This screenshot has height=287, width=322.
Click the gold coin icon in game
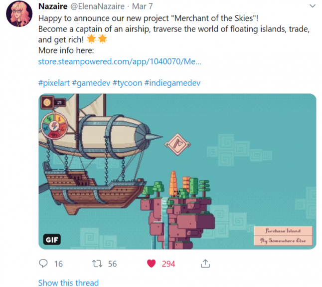[47, 102]
